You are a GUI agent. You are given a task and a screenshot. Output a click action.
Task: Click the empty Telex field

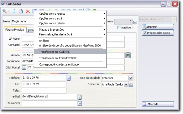[44, 91]
